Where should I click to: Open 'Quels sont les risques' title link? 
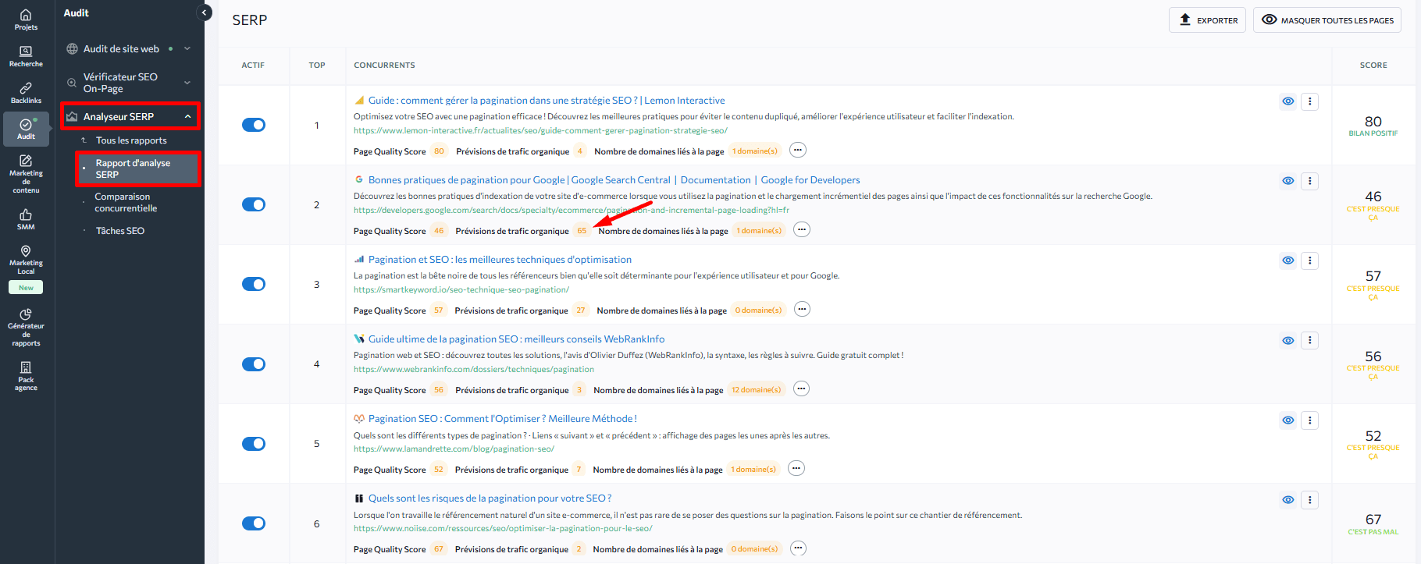(x=490, y=498)
